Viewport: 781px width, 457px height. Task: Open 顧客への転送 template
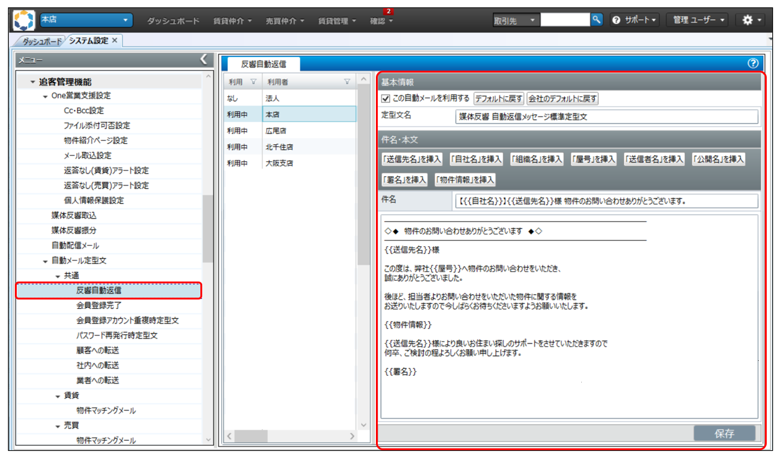pyautogui.click(x=97, y=350)
